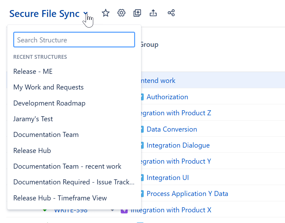
Task: Click the copy structure icon
Action: pos(137,13)
